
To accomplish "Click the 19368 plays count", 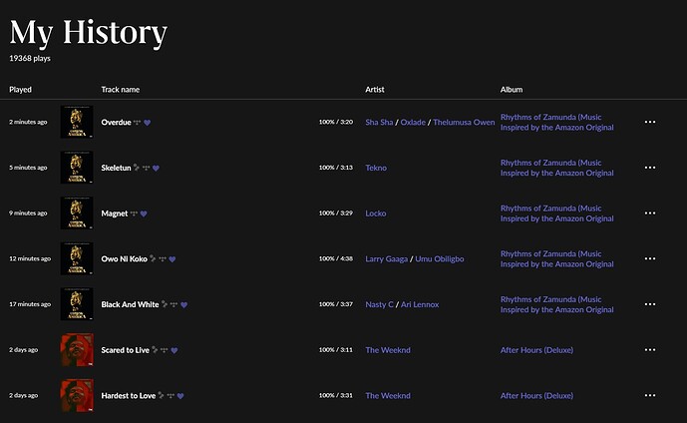I will coord(30,58).
